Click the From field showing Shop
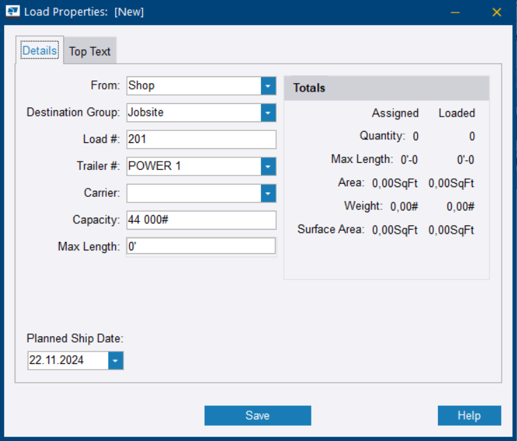 [x=193, y=86]
